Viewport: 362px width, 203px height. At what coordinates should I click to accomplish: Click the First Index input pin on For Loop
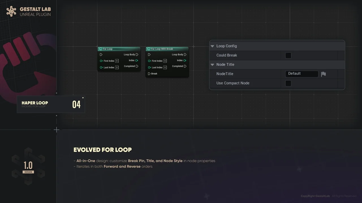(x=101, y=61)
